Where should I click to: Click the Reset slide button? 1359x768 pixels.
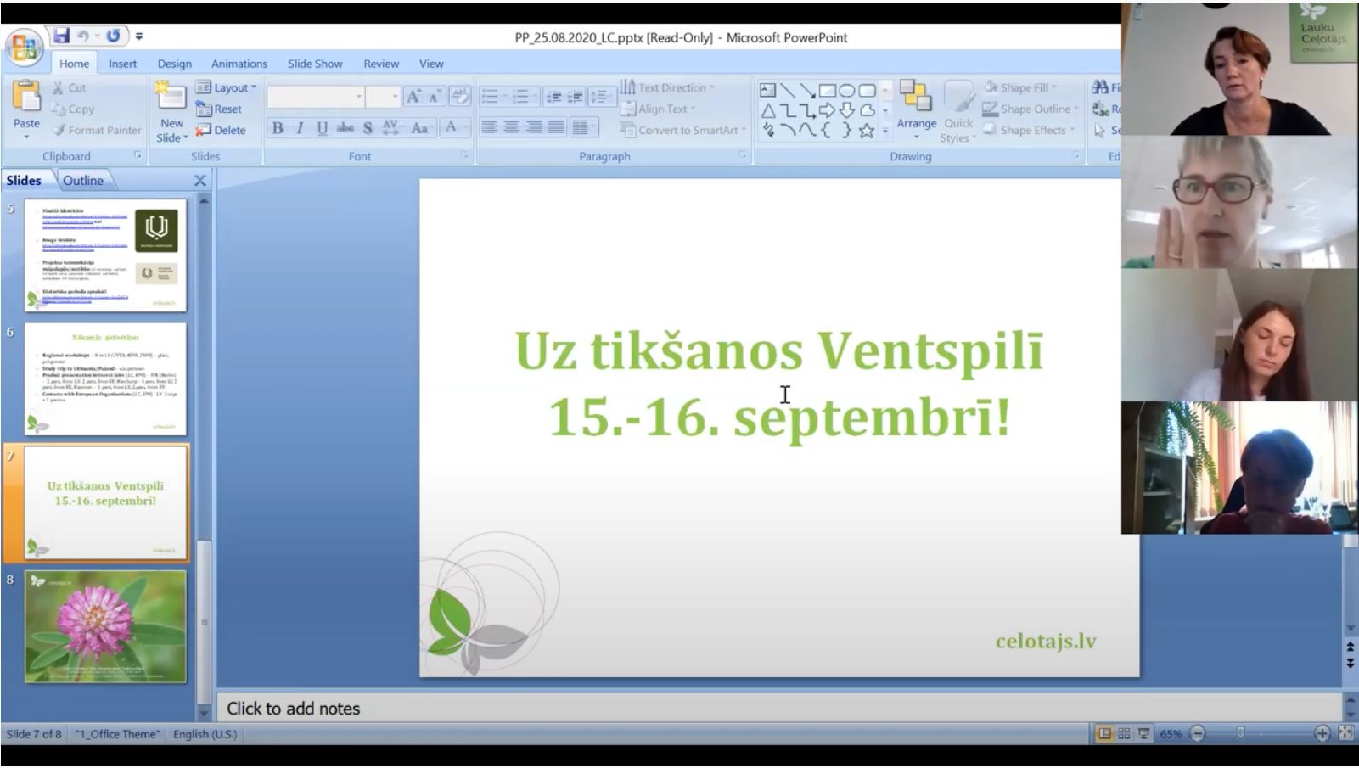tap(220, 109)
